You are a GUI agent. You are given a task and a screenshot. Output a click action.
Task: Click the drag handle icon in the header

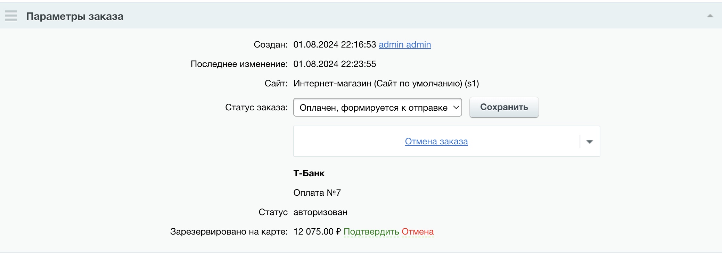[x=11, y=16]
